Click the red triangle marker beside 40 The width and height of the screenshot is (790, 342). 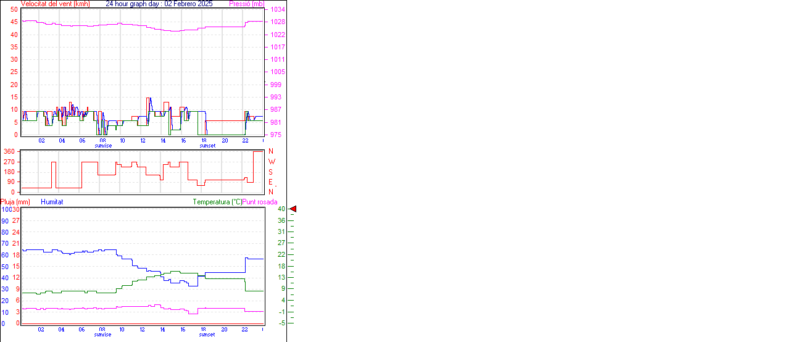pos(293,209)
